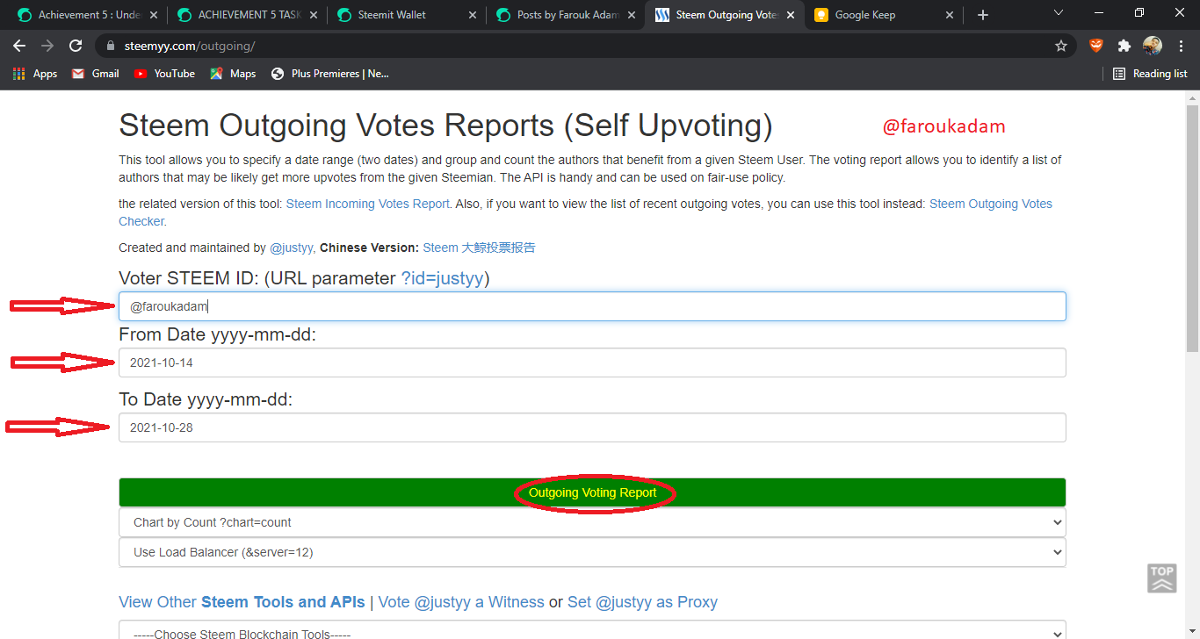Open the Choose Steem Blockchain Tools dropdown

592,632
